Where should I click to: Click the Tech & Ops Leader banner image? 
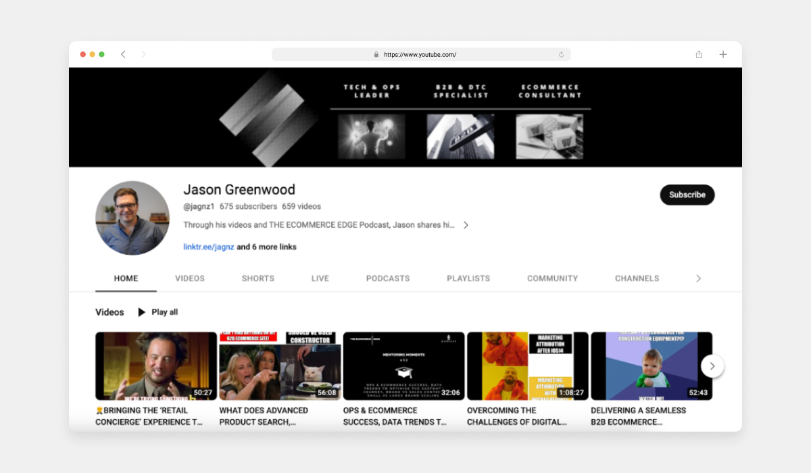click(371, 136)
